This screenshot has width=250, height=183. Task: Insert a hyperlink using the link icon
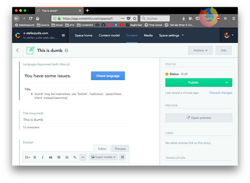pyautogui.click(x=75, y=157)
